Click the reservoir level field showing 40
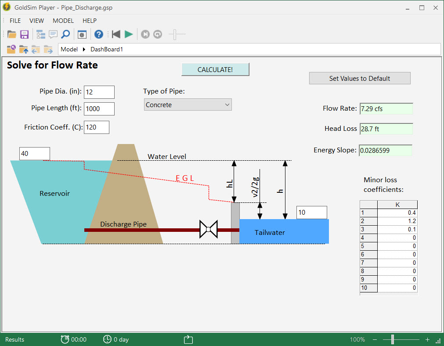Image resolution: width=444 pixels, height=346 pixels. [x=35, y=154]
